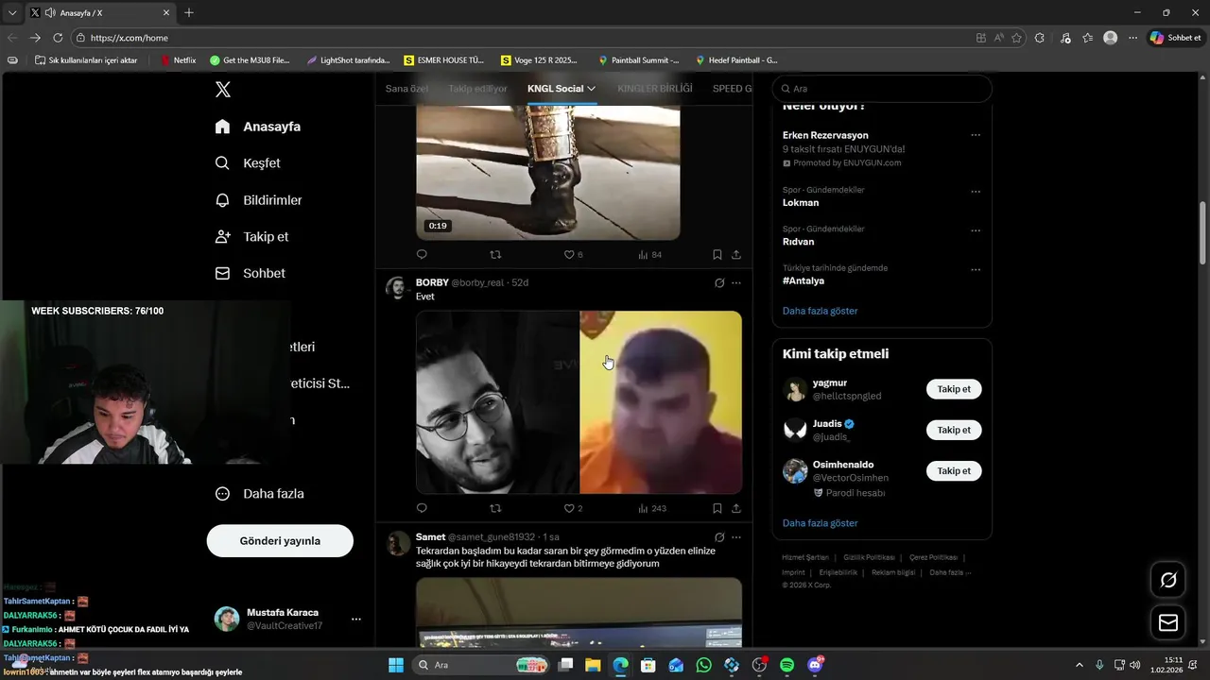Open Samet profile name link

click(430, 537)
